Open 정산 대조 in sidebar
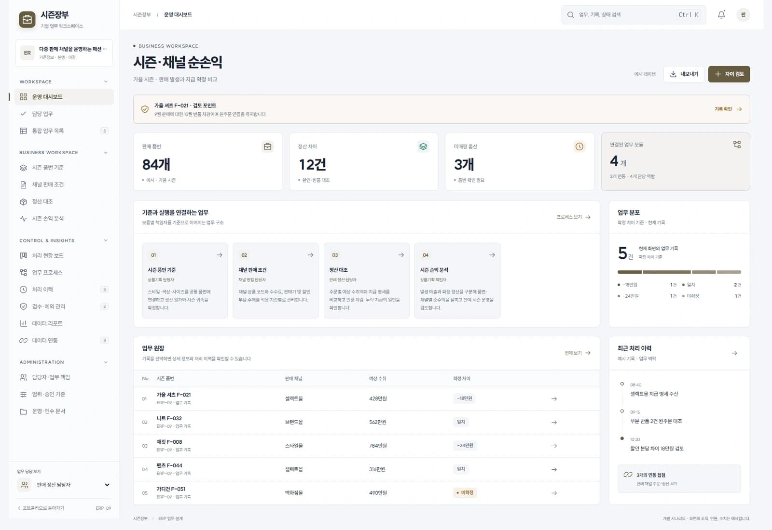The width and height of the screenshot is (772, 530). 64,201
